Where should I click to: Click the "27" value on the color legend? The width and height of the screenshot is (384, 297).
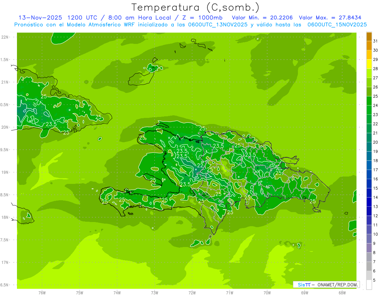click(x=375, y=78)
